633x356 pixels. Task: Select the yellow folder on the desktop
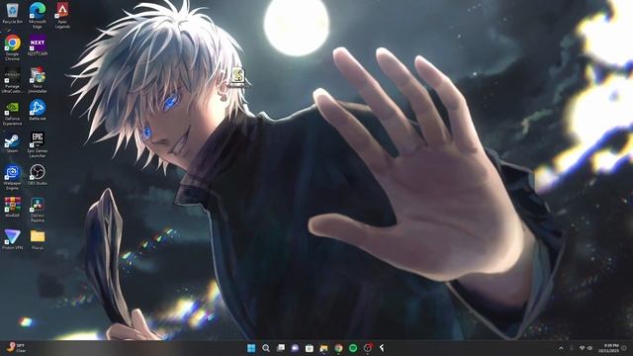pos(38,239)
